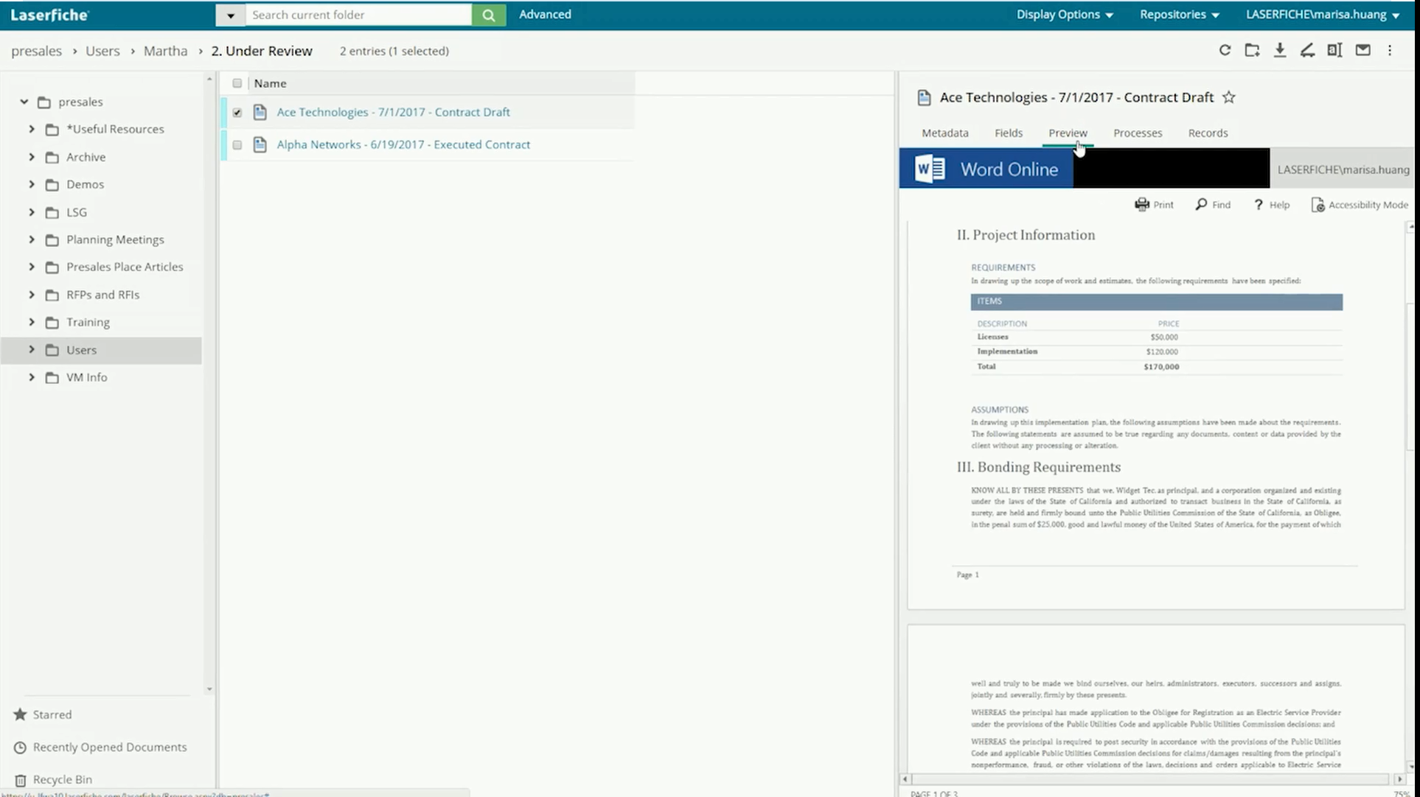The image size is (1420, 797).
Task: Check the Alpha Networks contract checkbox
Action: point(237,145)
